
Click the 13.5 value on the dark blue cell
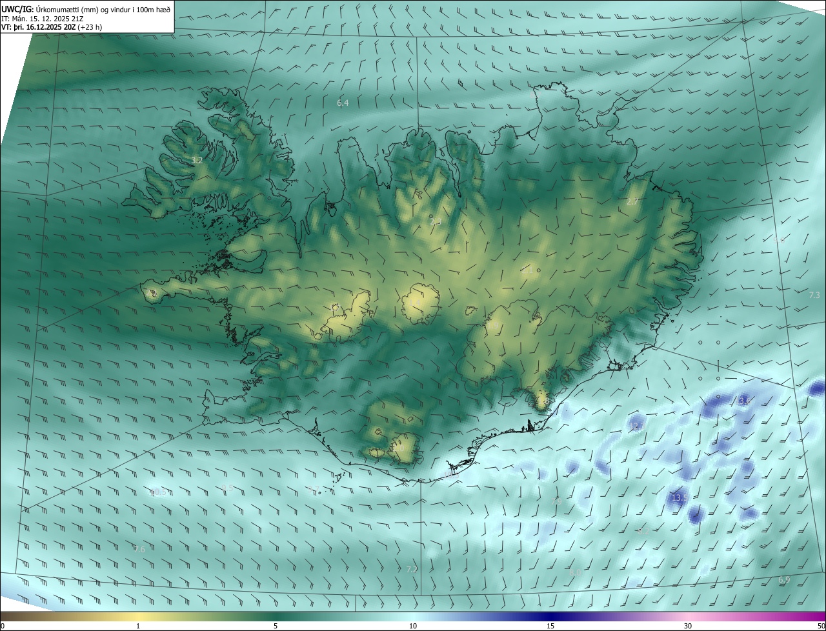click(680, 498)
